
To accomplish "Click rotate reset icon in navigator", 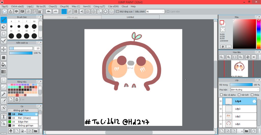I will pos(248,57).
